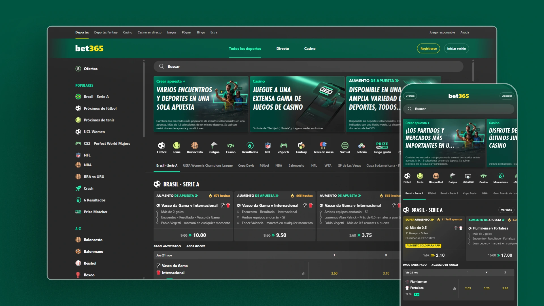The height and width of the screenshot is (306, 544).
Task: Select Copa Davis tab in desktop
Action: pos(246,165)
